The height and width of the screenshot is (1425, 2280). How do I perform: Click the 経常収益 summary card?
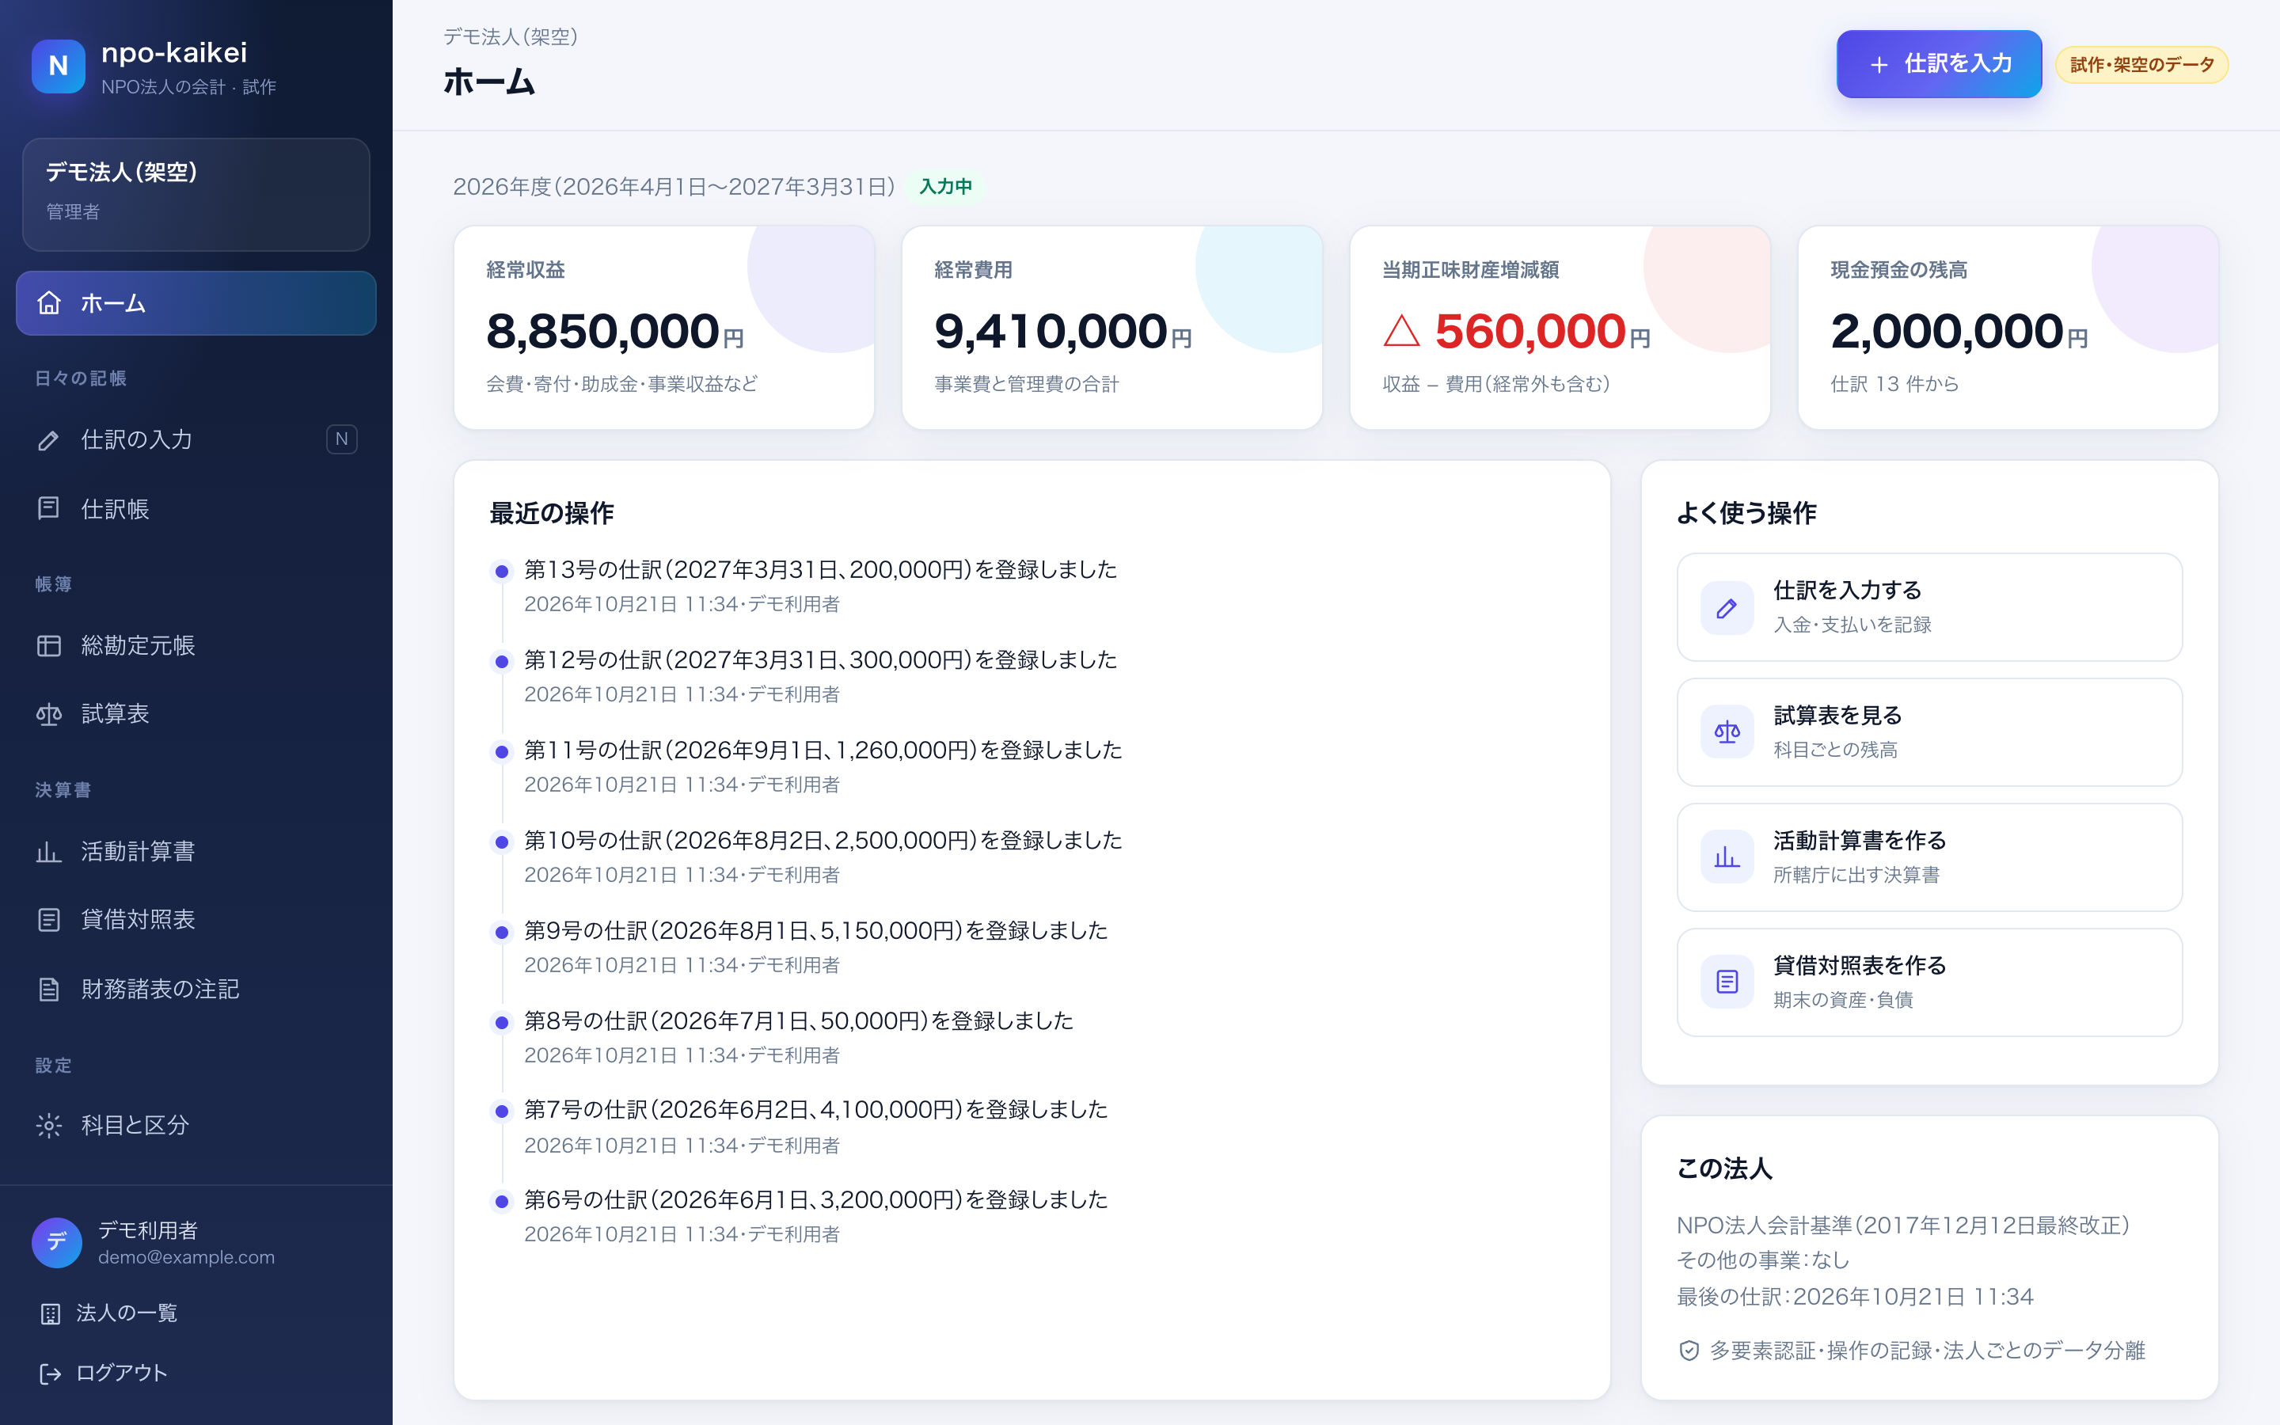click(664, 327)
